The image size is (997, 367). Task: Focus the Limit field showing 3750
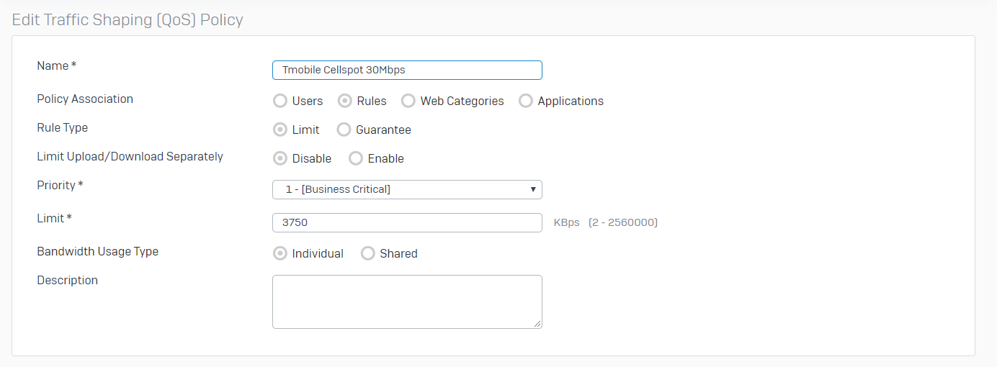click(x=407, y=222)
